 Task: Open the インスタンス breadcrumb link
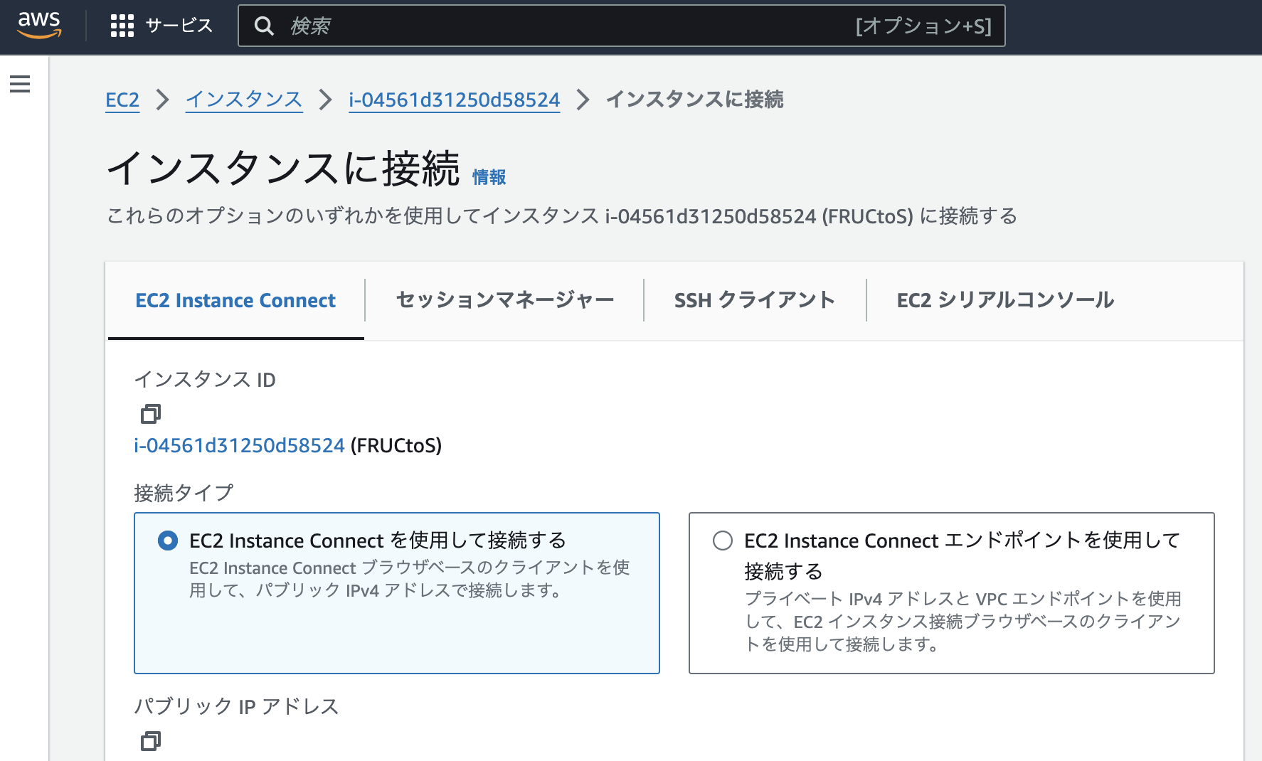244,100
